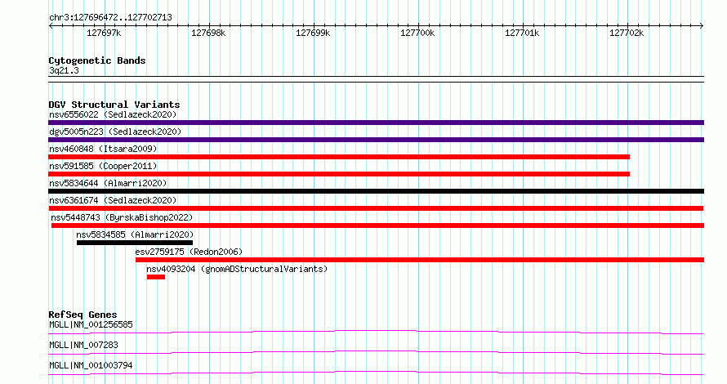The height and width of the screenshot is (384, 727).
Task: Click the chr3:127696472..127702713 region label
Action: pyautogui.click(x=110, y=17)
